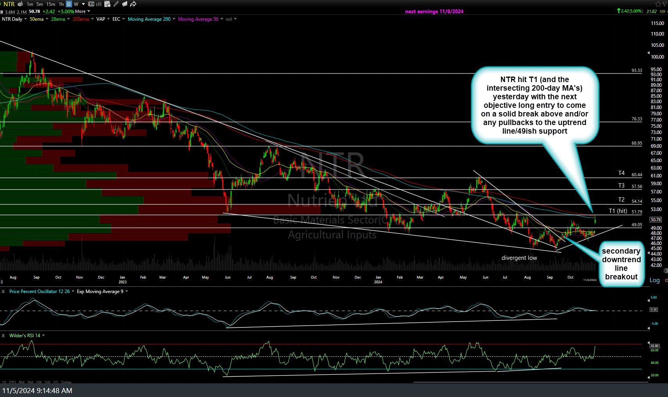Click the folder files icon in toolbar
Viewport: 668px width, 397px height.
(125, 4)
